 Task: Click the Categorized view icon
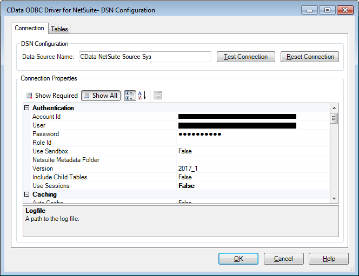[130, 96]
